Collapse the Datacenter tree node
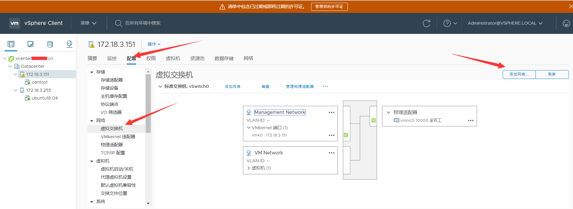The image size is (573, 209). [x=10, y=66]
